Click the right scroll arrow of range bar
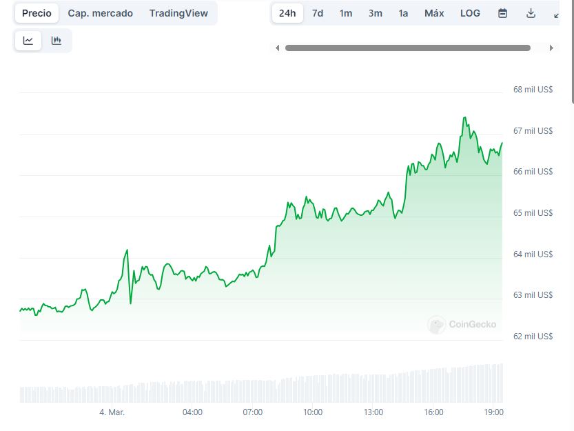 (x=551, y=48)
